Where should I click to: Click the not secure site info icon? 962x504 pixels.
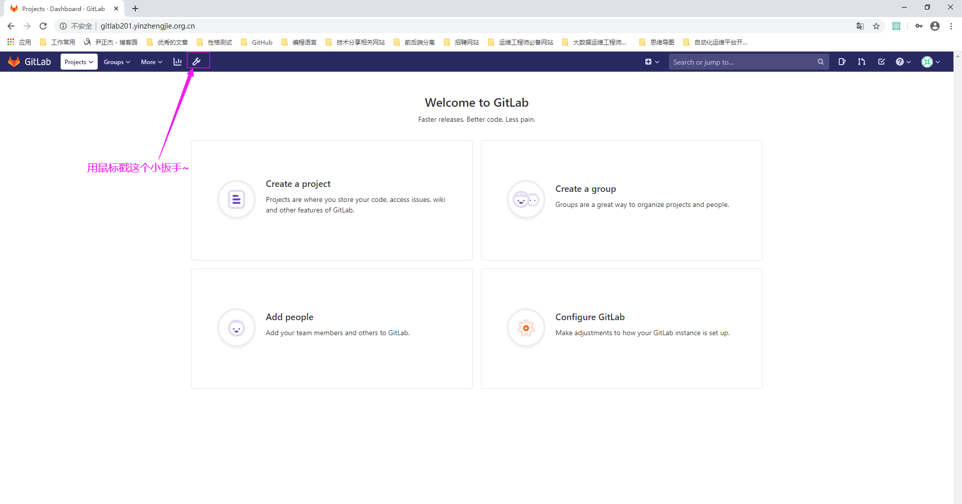[63, 26]
